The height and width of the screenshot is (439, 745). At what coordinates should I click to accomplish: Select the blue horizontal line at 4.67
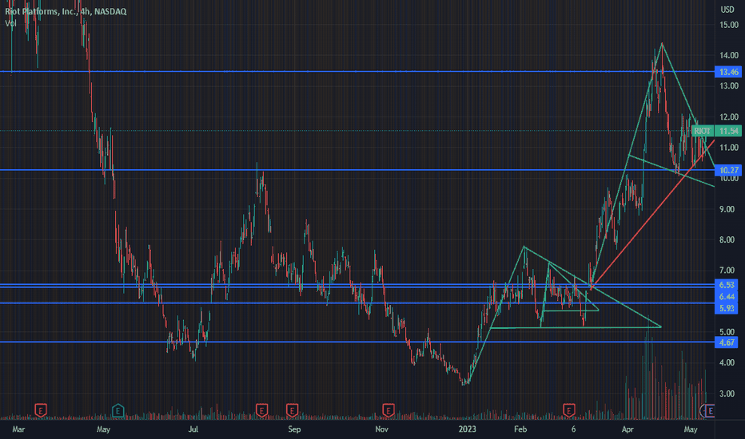tap(357, 342)
